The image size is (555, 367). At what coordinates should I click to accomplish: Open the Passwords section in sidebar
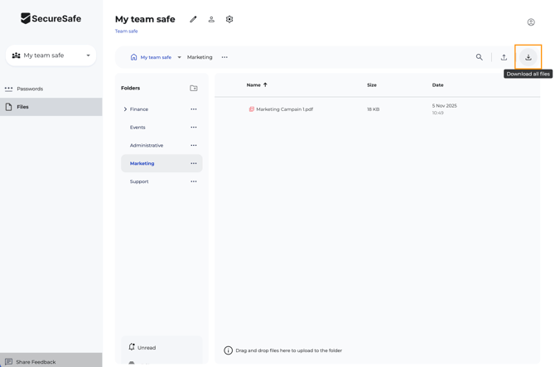(x=30, y=89)
